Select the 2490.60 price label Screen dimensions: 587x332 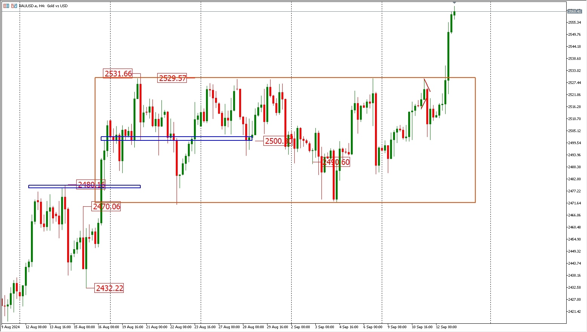[x=336, y=162]
